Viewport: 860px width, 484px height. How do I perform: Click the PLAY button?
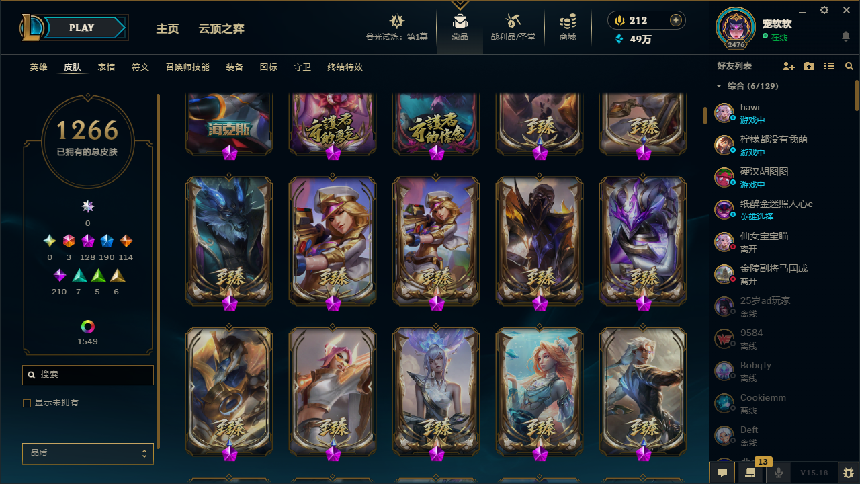point(82,28)
